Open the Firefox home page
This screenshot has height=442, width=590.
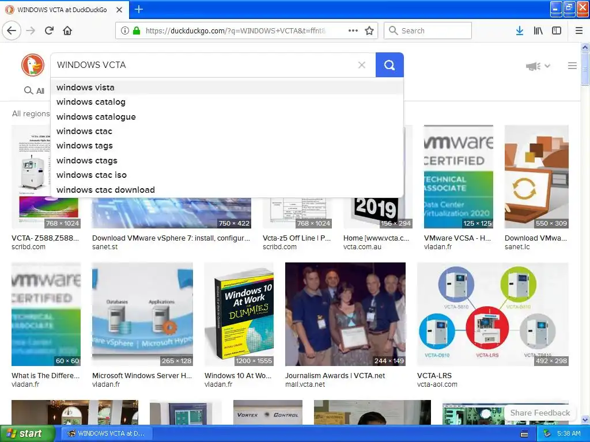point(67,31)
